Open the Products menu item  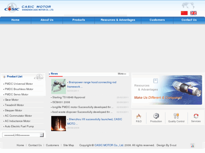pyautogui.click(x=79, y=20)
